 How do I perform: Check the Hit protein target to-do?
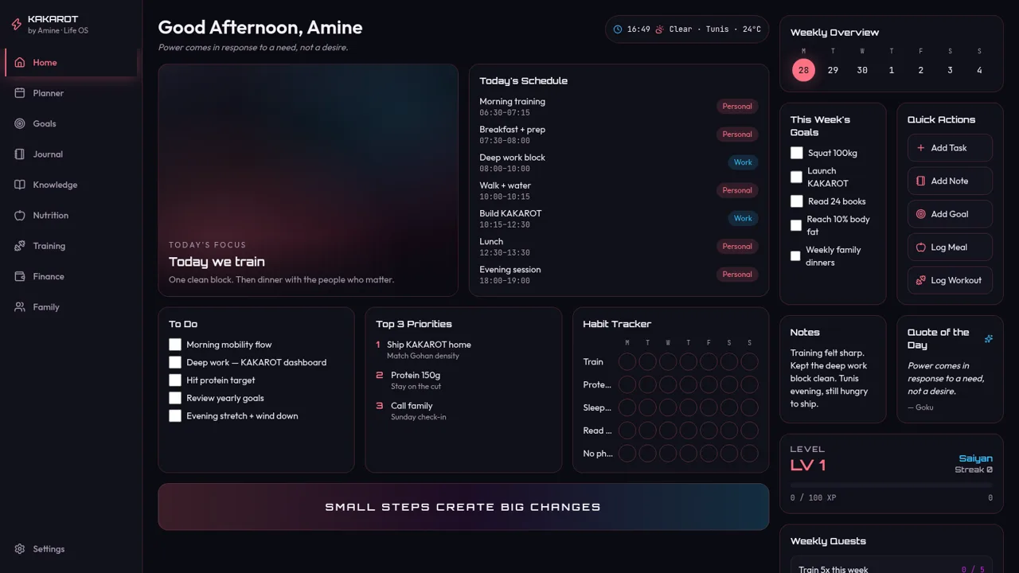point(175,380)
